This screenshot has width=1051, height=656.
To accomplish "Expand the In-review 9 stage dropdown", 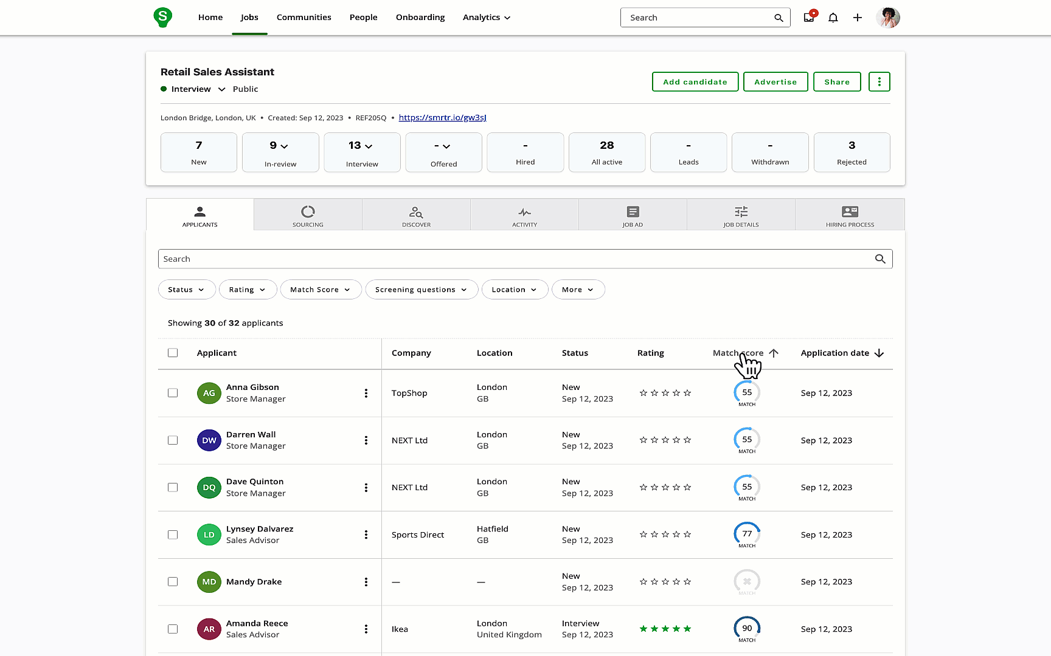I will tap(284, 146).
